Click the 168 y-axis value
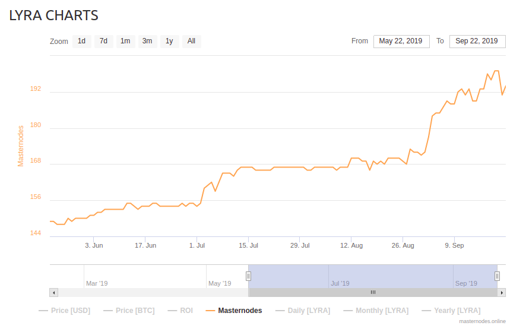The height and width of the screenshot is (332, 526). pyautogui.click(x=36, y=160)
